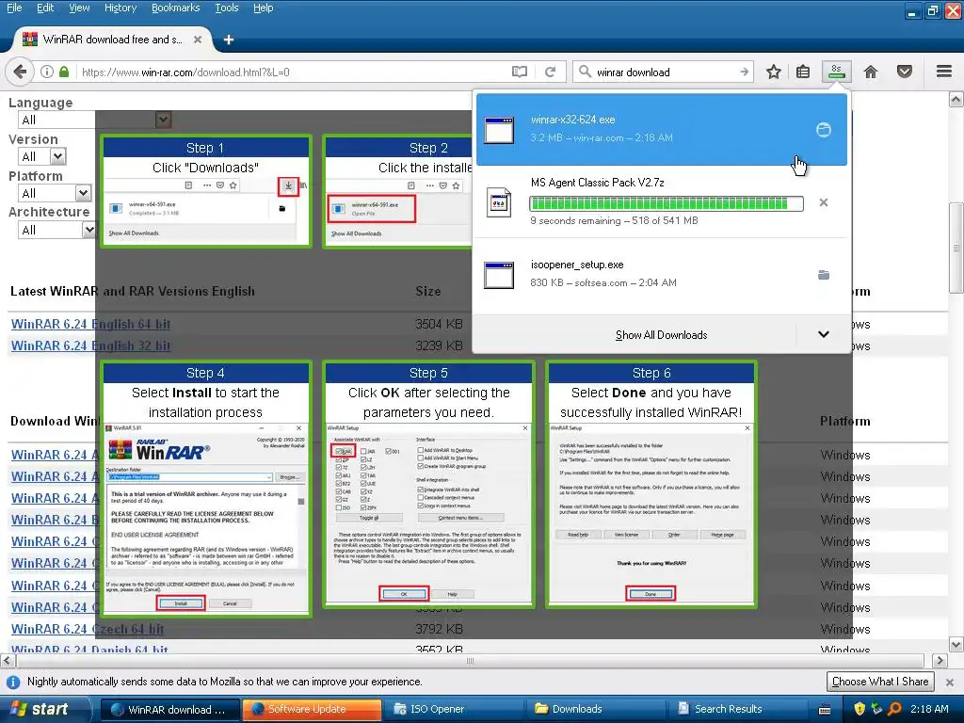Open WinRAR 6.24 Czech 64 bit link
Image resolution: width=964 pixels, height=723 pixels.
[88, 629]
